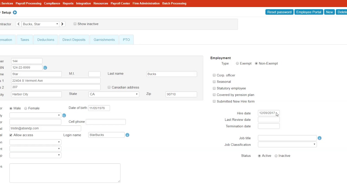Click the info icon next to SSN
The image size is (347, 195).
tap(45, 68)
